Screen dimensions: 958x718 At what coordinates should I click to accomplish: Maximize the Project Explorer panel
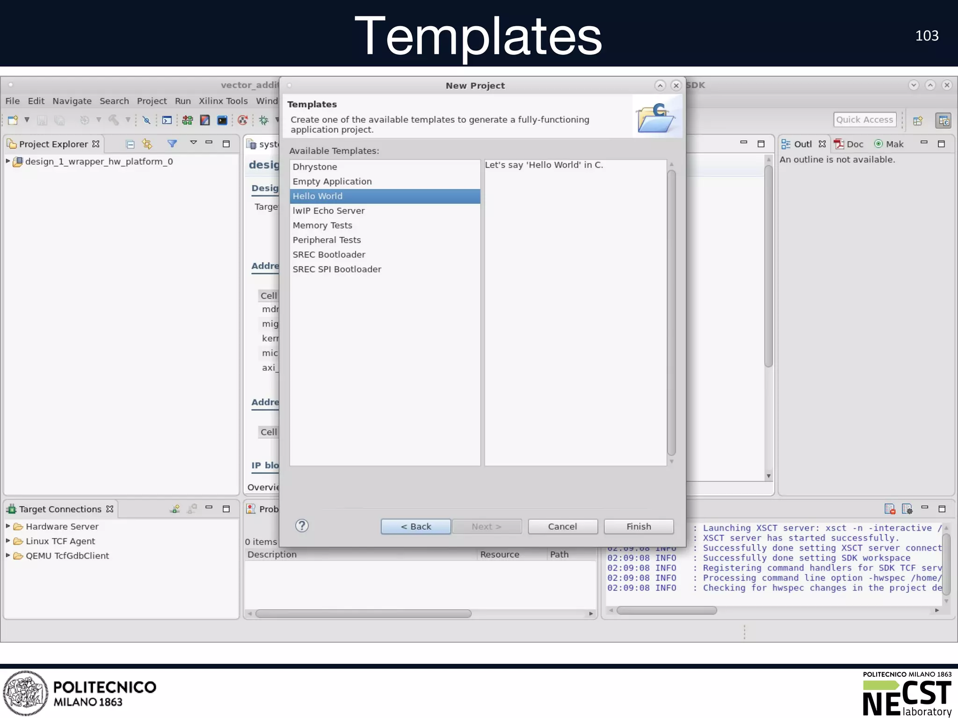point(226,144)
